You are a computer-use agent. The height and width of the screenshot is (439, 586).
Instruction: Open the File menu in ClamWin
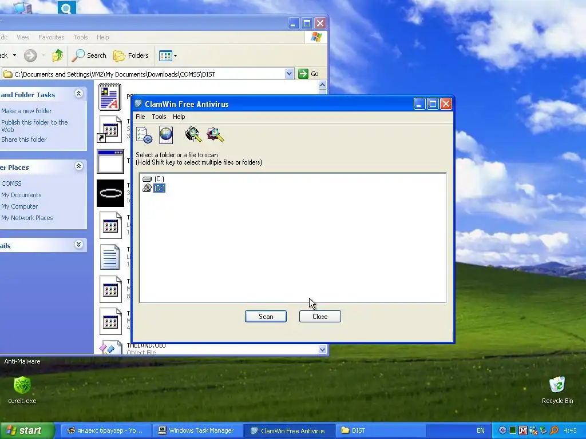click(140, 117)
